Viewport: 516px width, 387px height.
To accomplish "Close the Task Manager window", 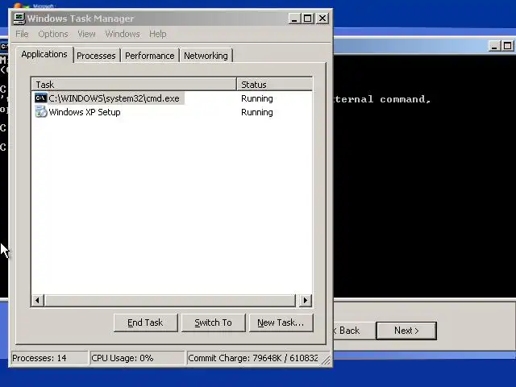I will click(x=322, y=19).
